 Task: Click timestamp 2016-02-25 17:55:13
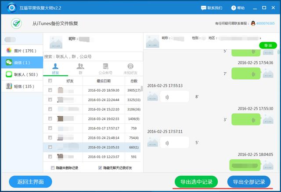[x=165, y=86]
